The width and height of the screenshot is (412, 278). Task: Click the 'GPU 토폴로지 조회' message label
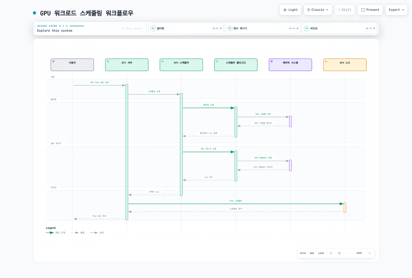click(263, 158)
